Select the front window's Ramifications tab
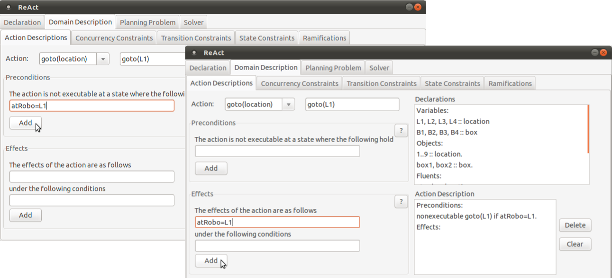 [510, 83]
